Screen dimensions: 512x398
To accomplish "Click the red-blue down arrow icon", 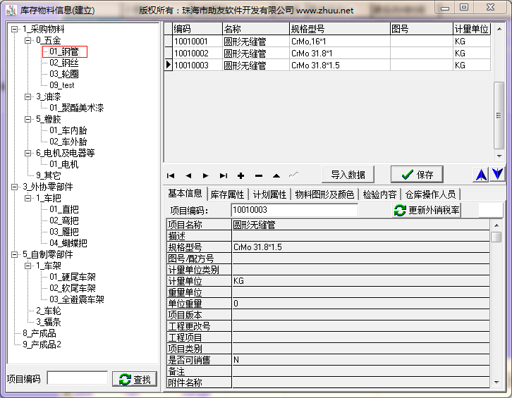I will 498,175.
